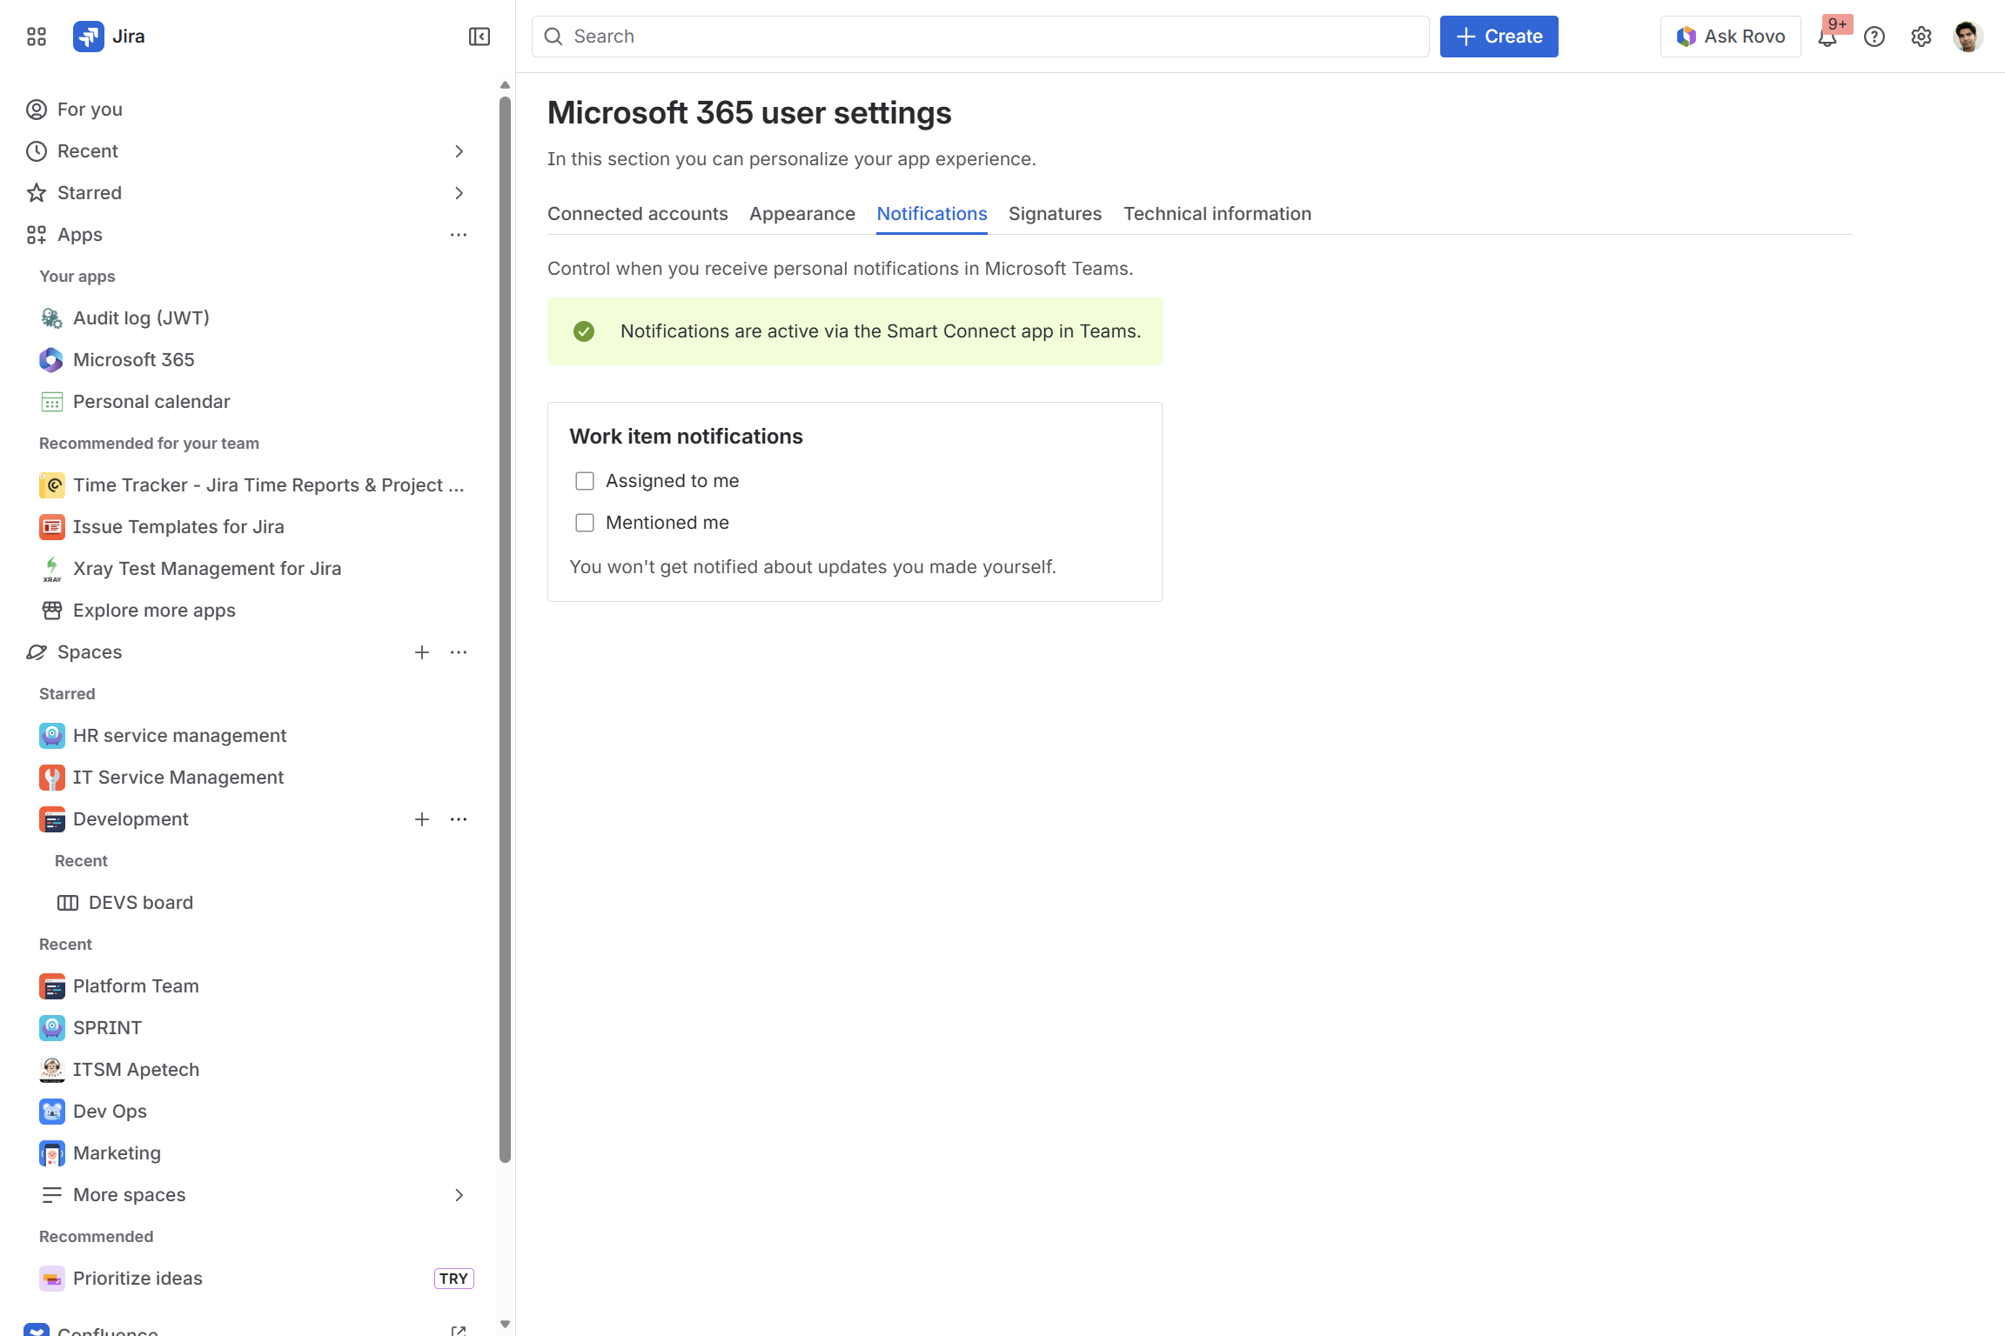Screen dimensions: 2005x1336
Task: Click the Microsoft 365 app icon
Action: [51, 360]
